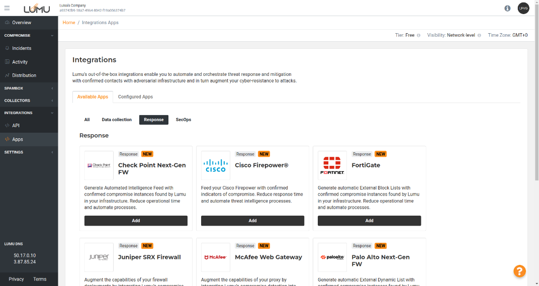Click the info icon beside Tier Free
This screenshot has height=286, width=539.
[418, 36]
